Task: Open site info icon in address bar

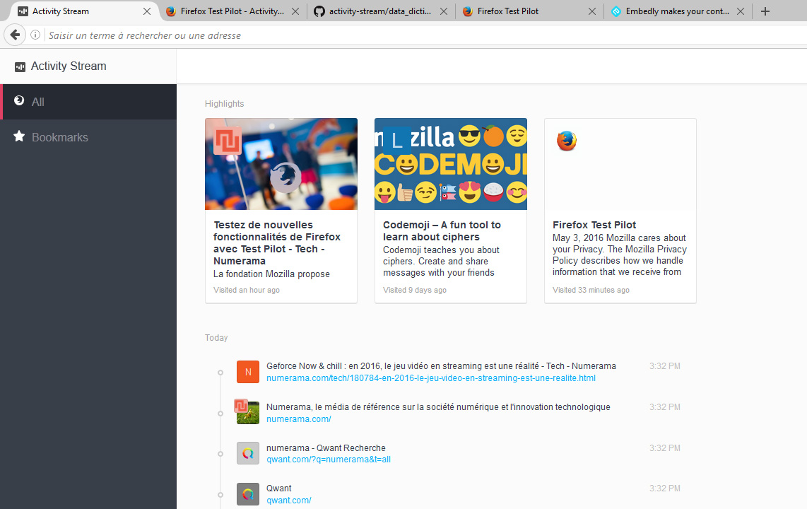Action: [35, 35]
